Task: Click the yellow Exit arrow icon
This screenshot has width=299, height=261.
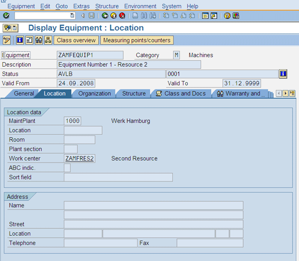Action: (114, 16)
